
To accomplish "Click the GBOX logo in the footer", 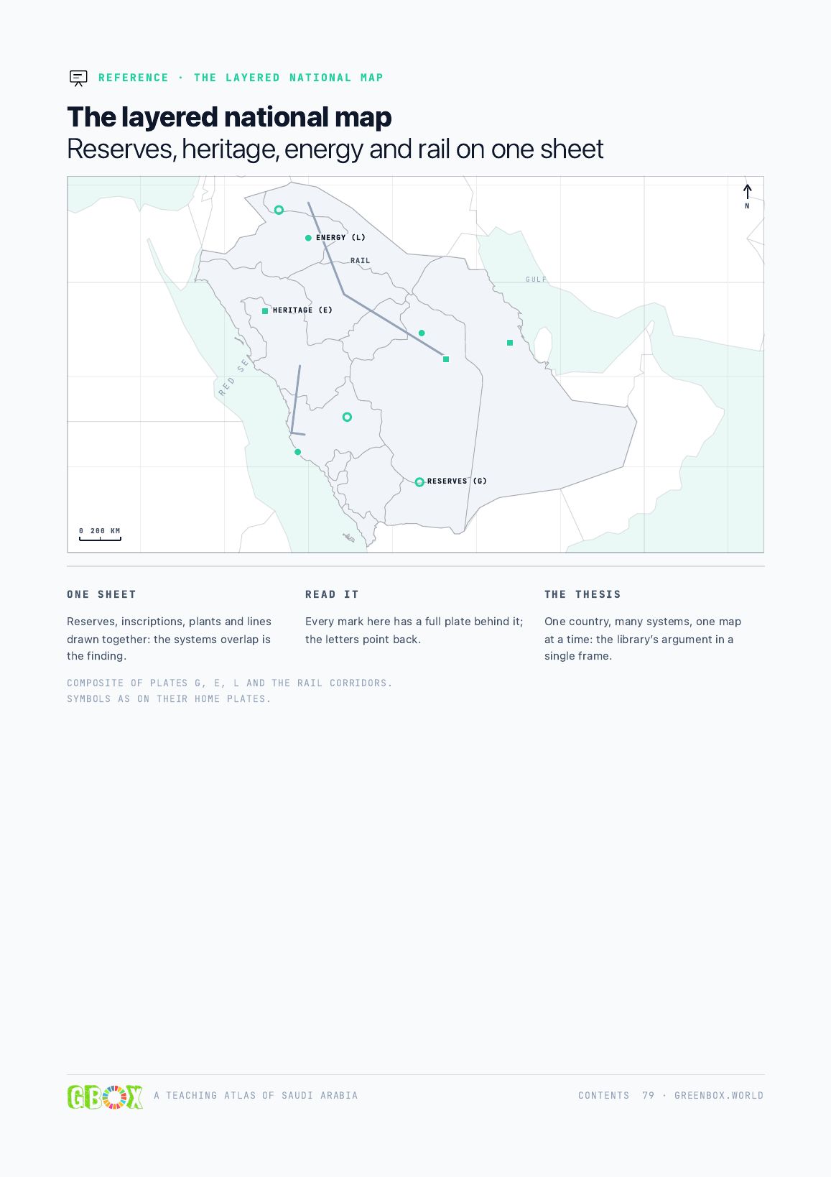I will pos(105,1097).
